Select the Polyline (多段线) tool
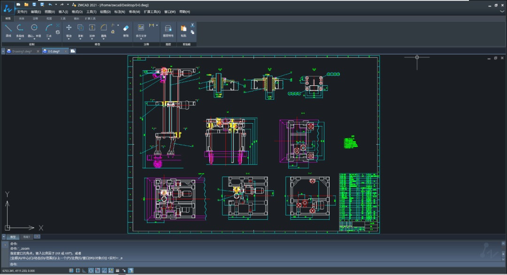507x275 pixels. 20,30
